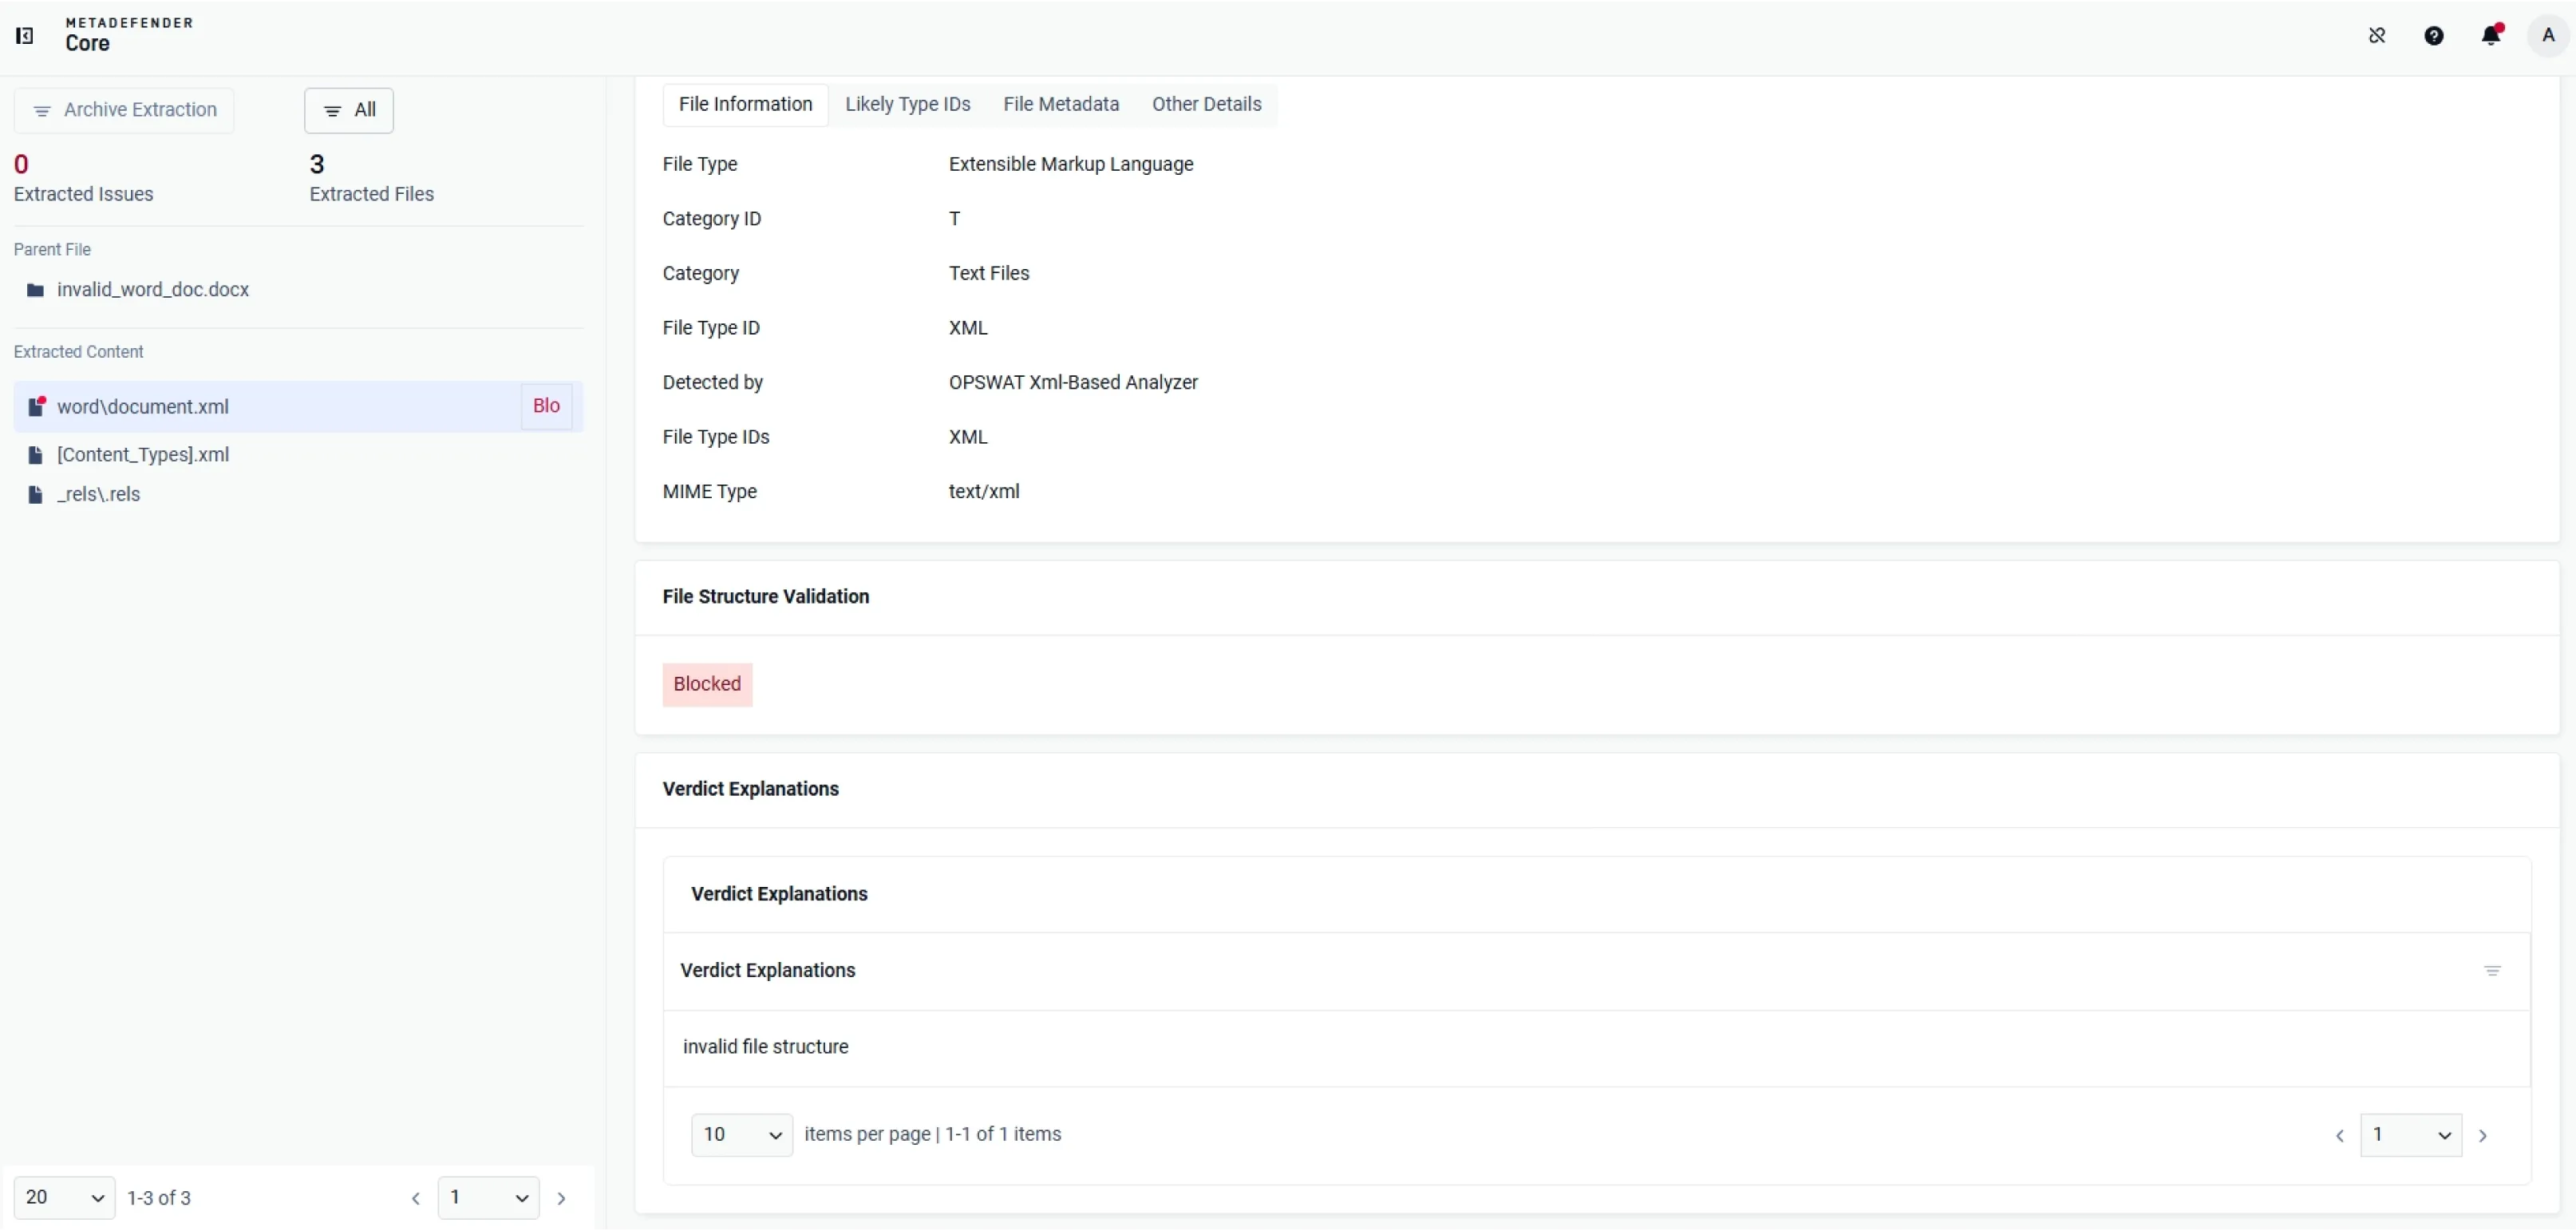This screenshot has height=1231, width=2576.
Task: Open the sidebar page number dropdown
Action: point(489,1198)
